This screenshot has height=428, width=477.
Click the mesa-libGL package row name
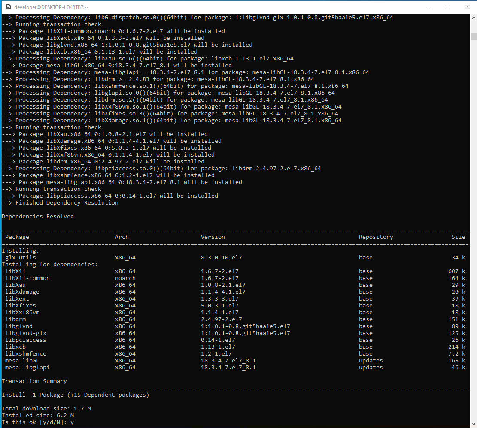point(22,361)
